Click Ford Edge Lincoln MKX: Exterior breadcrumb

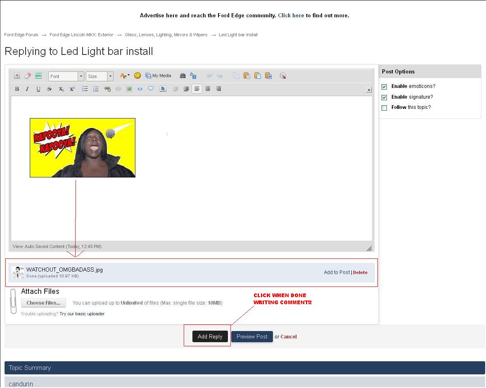tap(81, 35)
